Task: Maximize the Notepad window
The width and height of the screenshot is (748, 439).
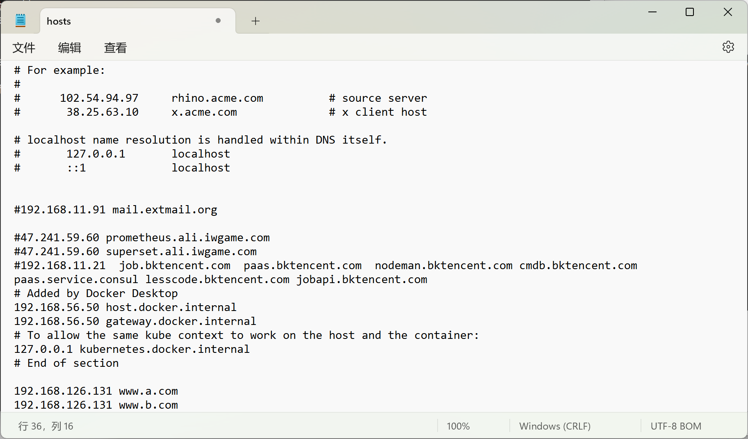Action: click(690, 12)
